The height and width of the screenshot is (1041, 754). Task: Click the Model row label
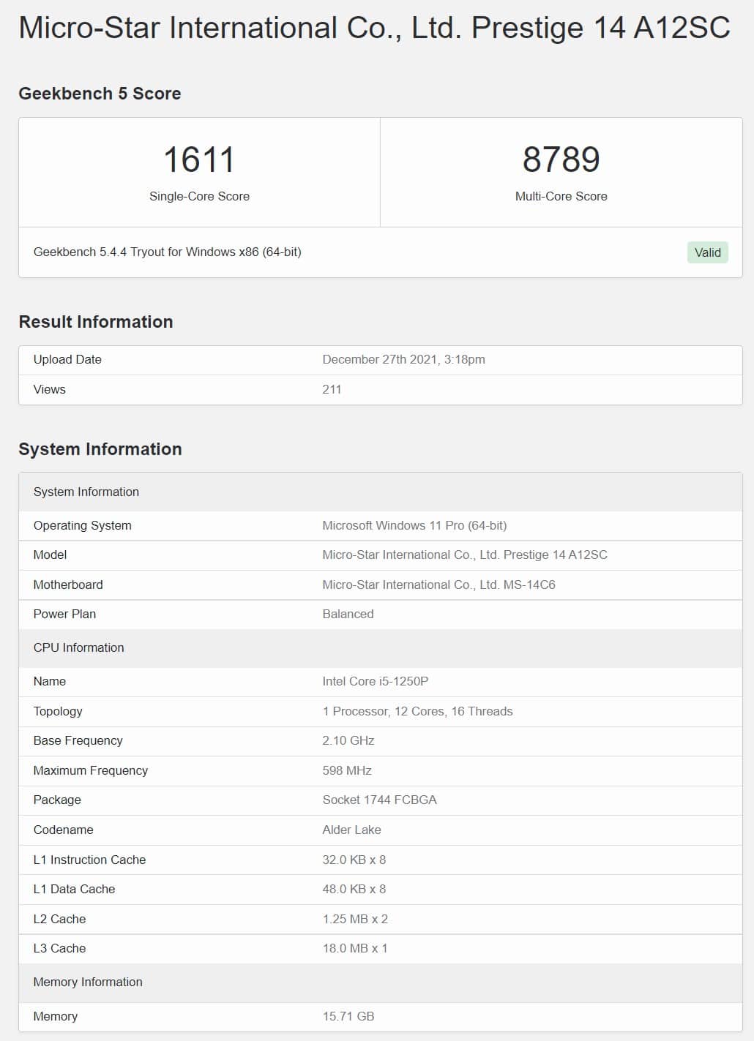(x=50, y=555)
